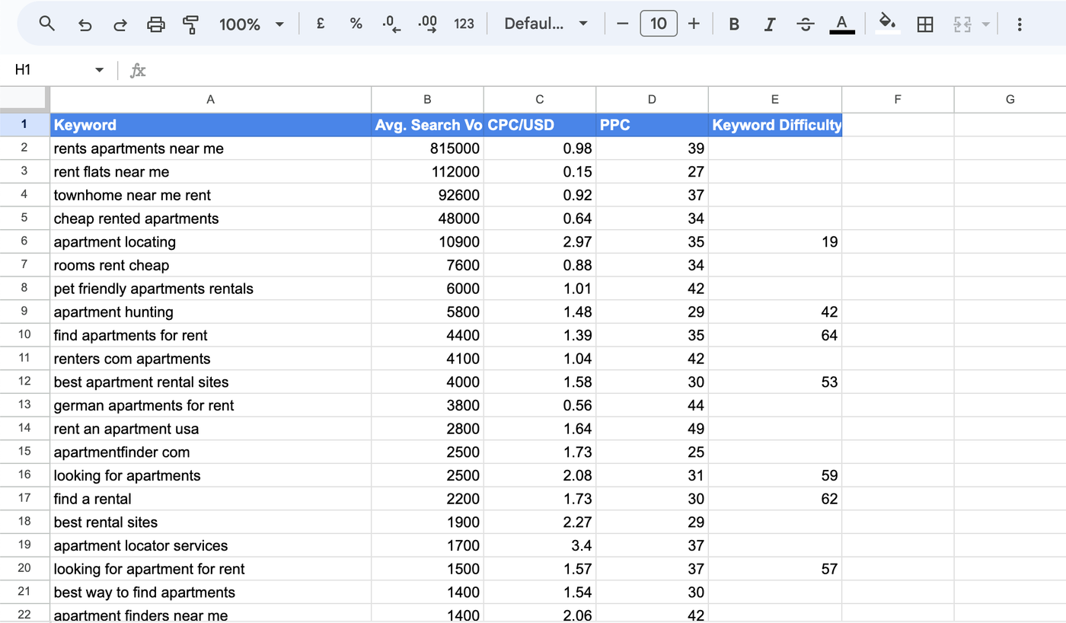Viewport: 1066px width, 623px height.
Task: Toggle bold formatting
Action: (x=733, y=24)
